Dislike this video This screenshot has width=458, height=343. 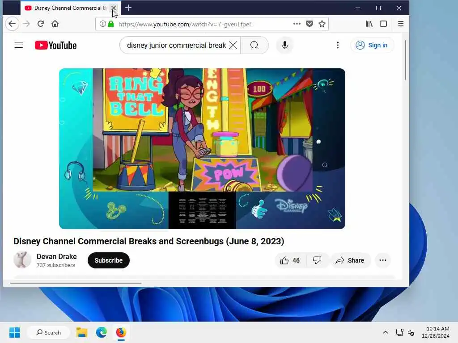[x=317, y=260]
